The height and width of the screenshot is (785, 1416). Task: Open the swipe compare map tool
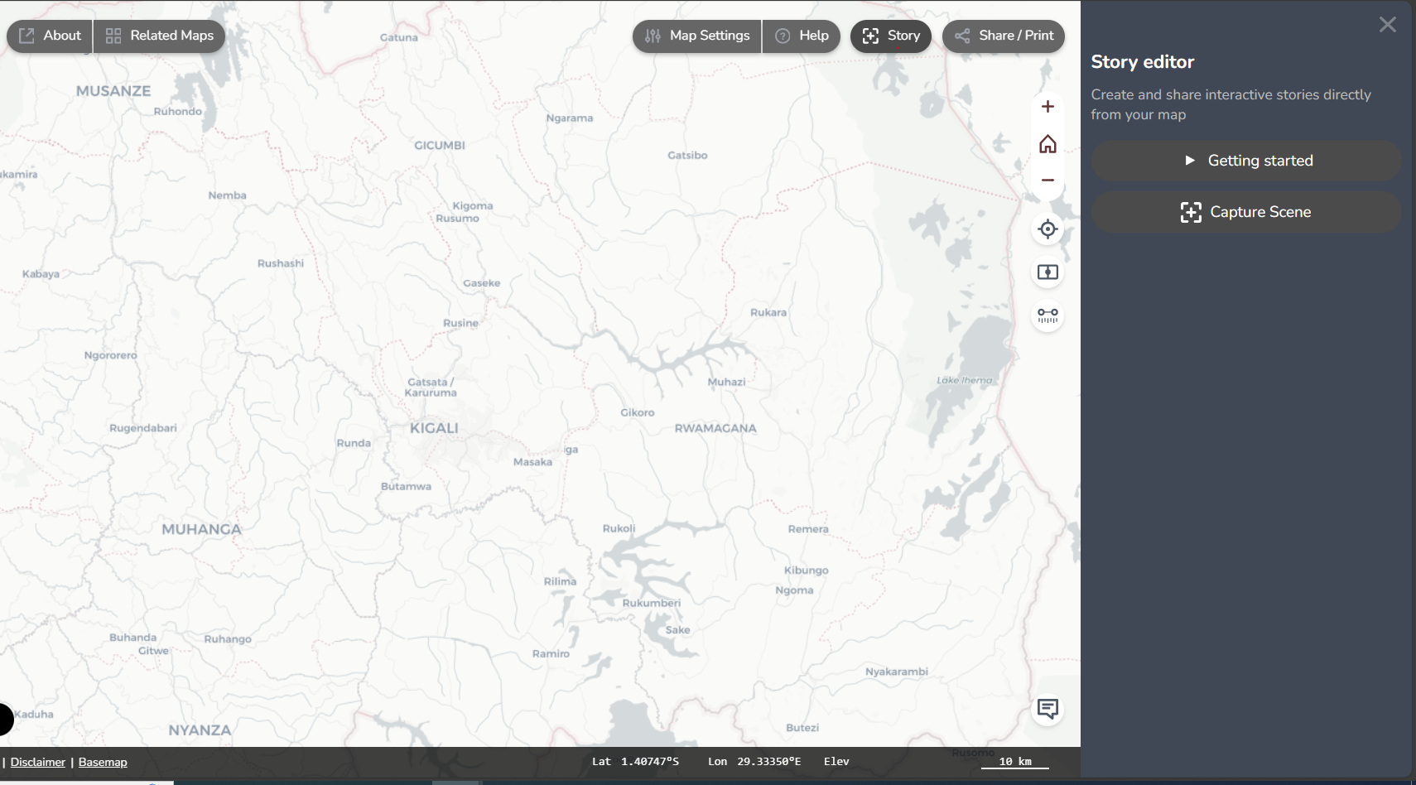pos(1048,272)
